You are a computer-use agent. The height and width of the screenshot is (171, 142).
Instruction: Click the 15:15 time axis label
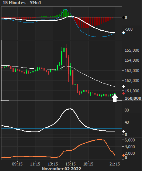pyautogui.click(x=70, y=164)
